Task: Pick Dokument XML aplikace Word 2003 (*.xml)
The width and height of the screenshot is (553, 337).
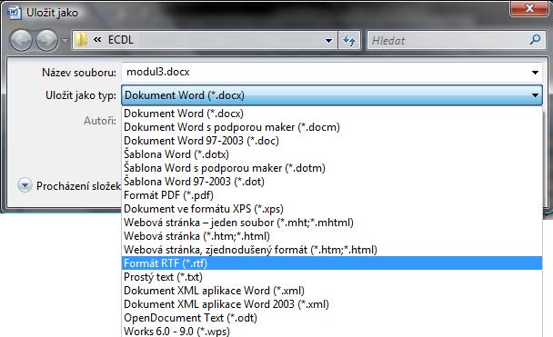Action: 331,304
